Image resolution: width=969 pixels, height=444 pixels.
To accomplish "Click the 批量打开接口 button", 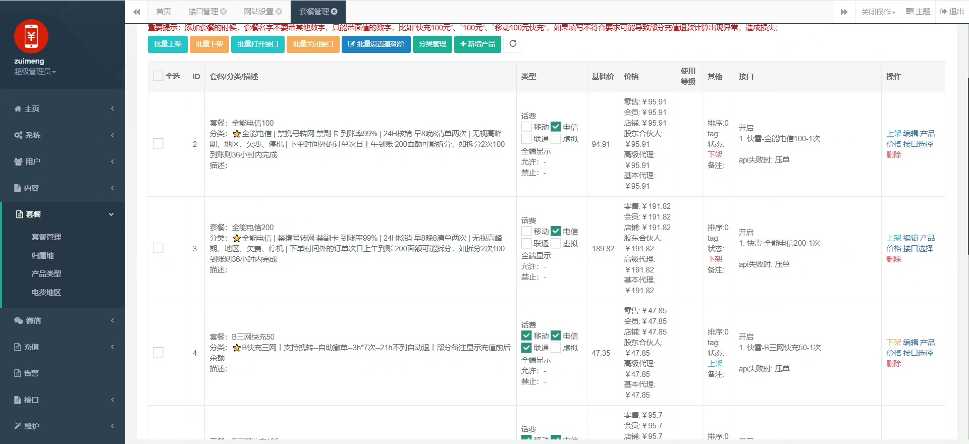I will (x=258, y=44).
